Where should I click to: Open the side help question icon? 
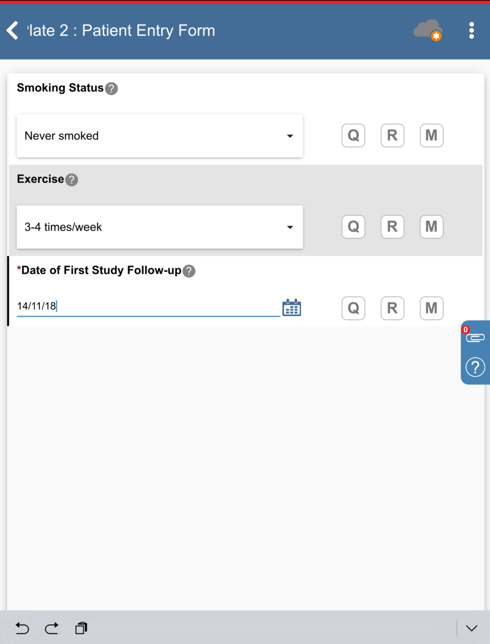[x=475, y=367]
